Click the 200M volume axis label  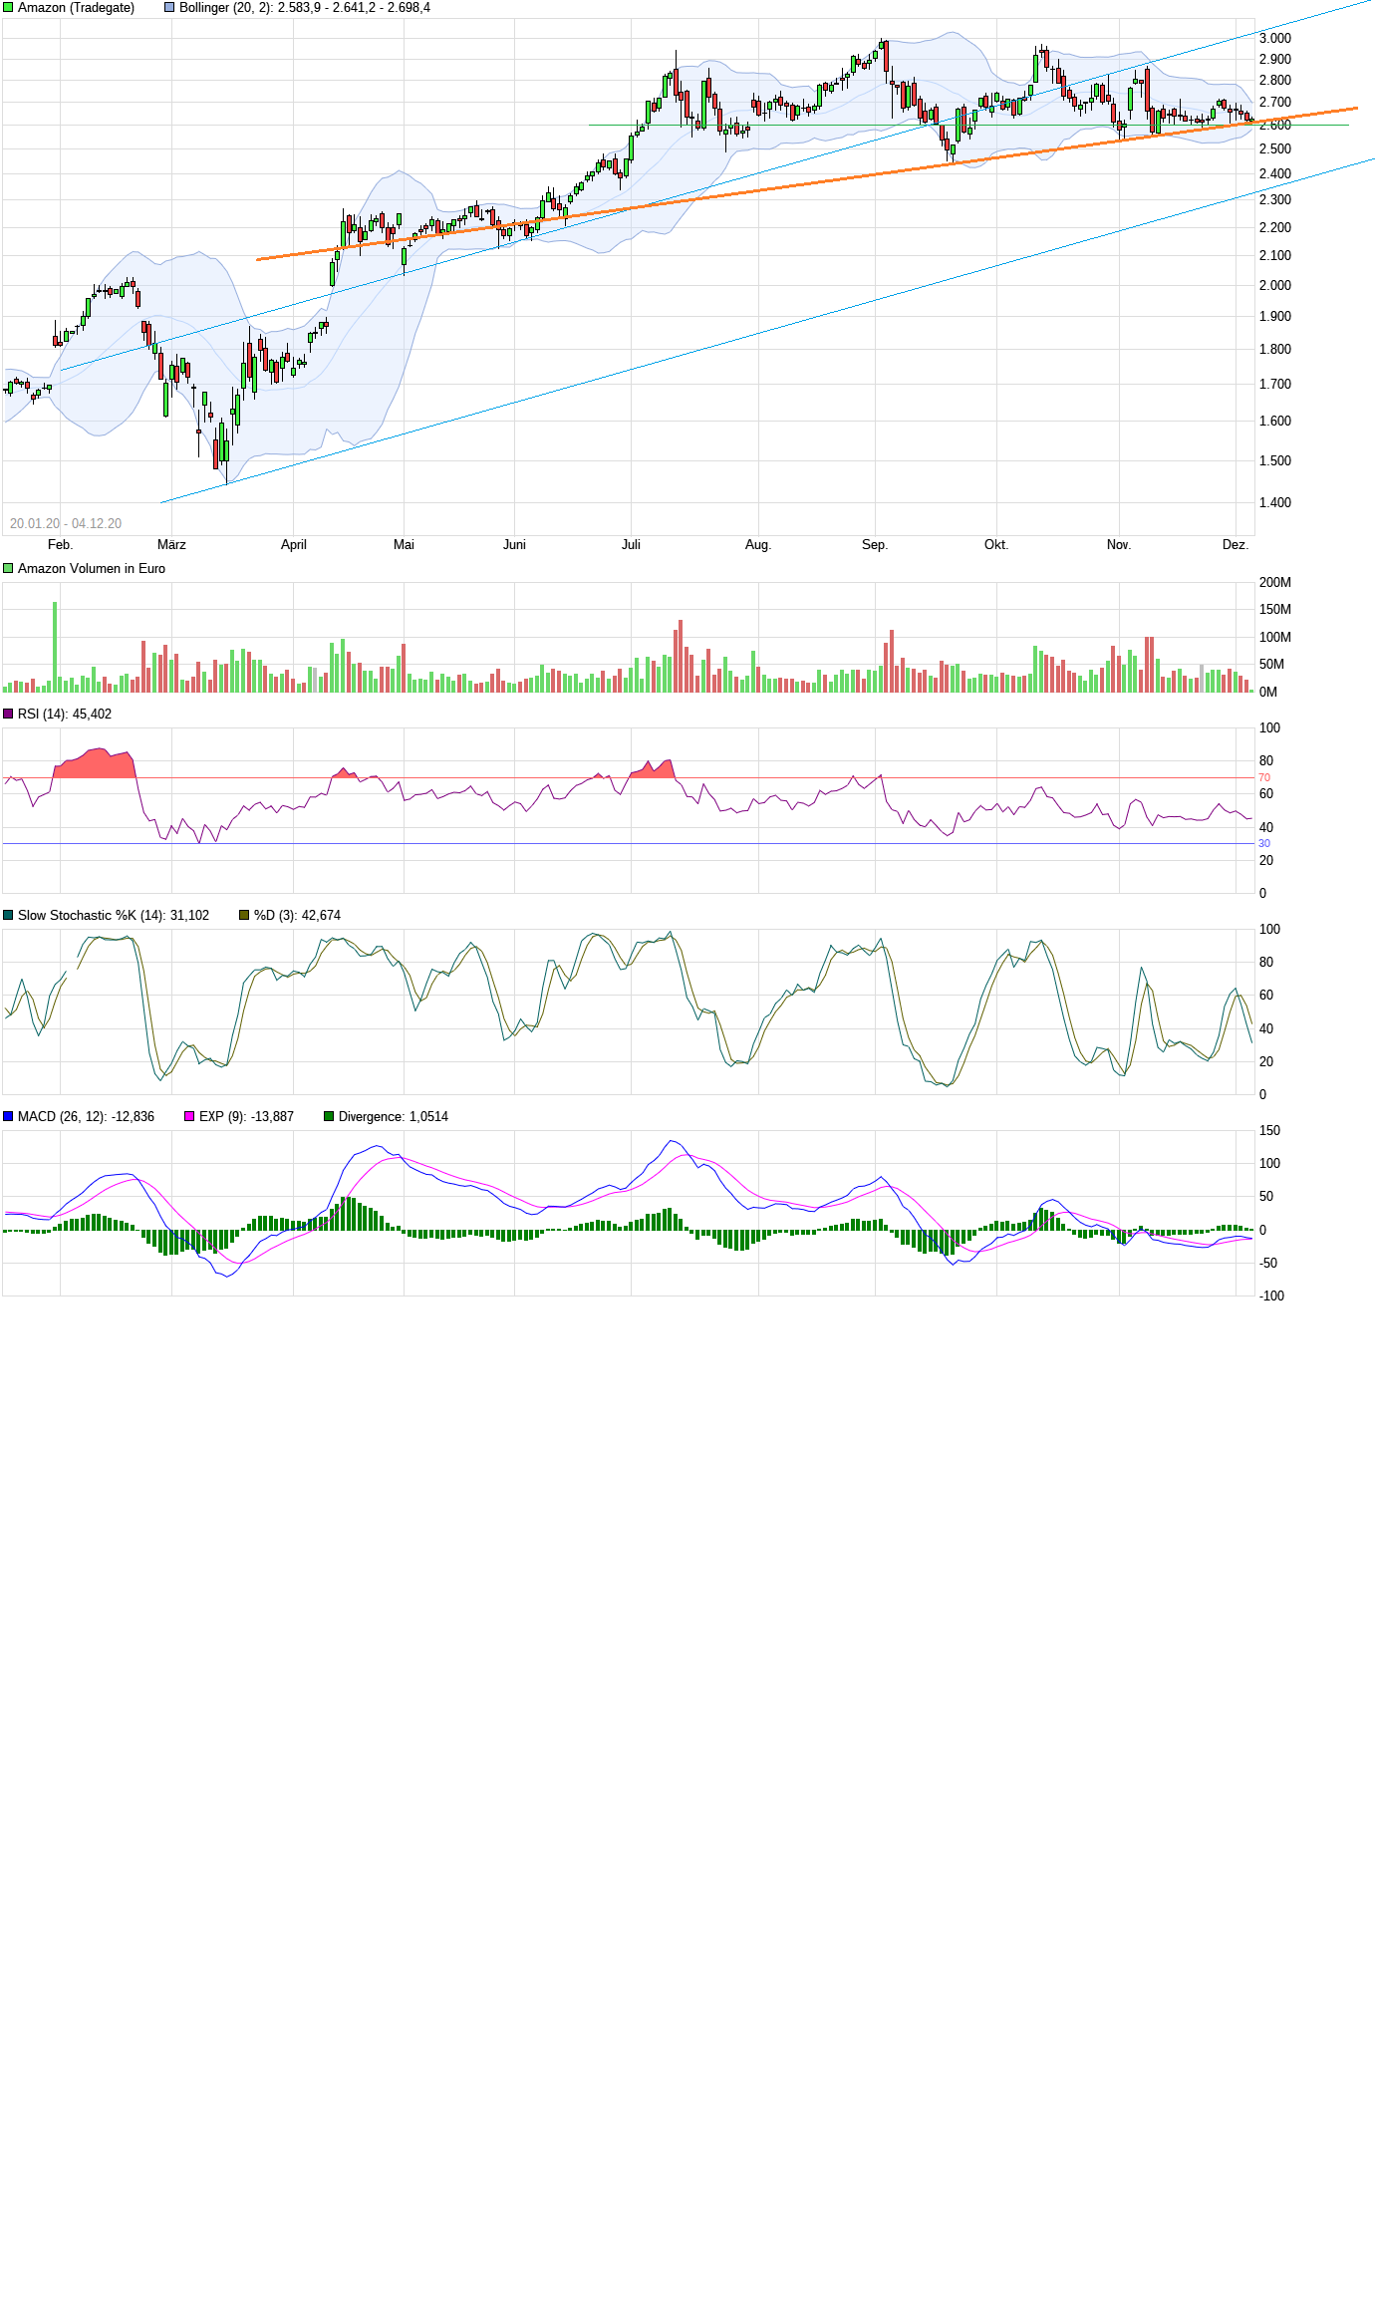[1275, 583]
